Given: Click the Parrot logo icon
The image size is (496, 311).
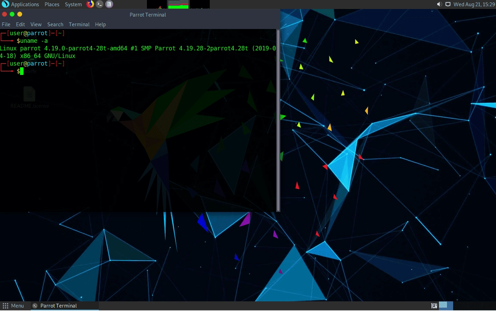Looking at the screenshot, I should (5, 4).
